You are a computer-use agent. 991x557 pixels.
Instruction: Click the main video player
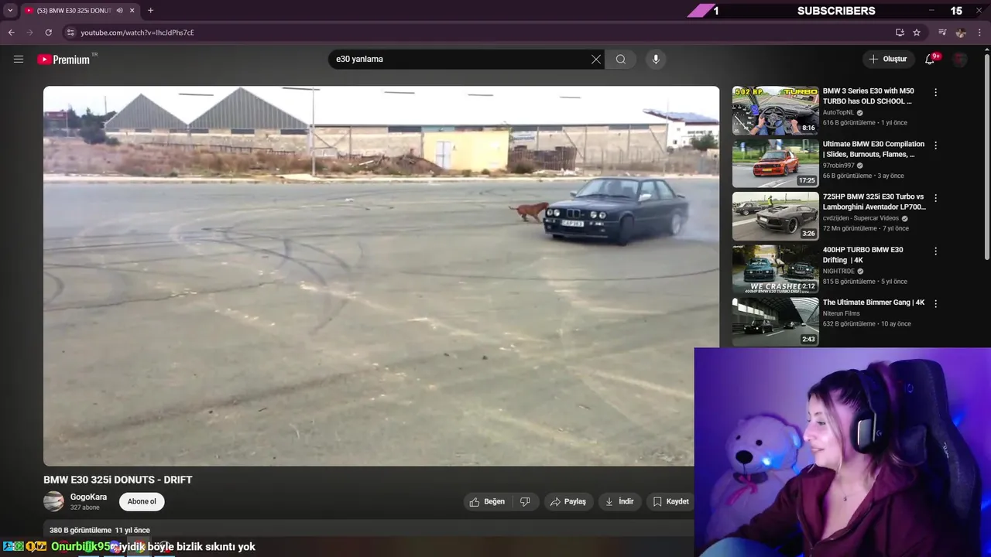pos(381,275)
